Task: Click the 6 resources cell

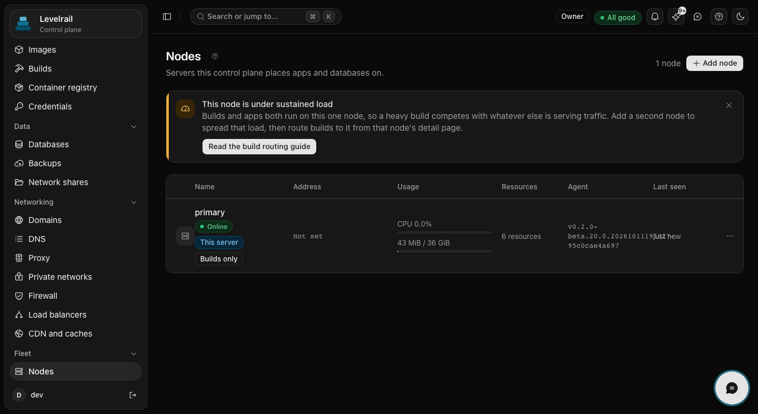Action: pyautogui.click(x=521, y=237)
